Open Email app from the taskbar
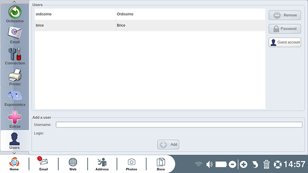This screenshot has height=173, width=308. coord(44,164)
